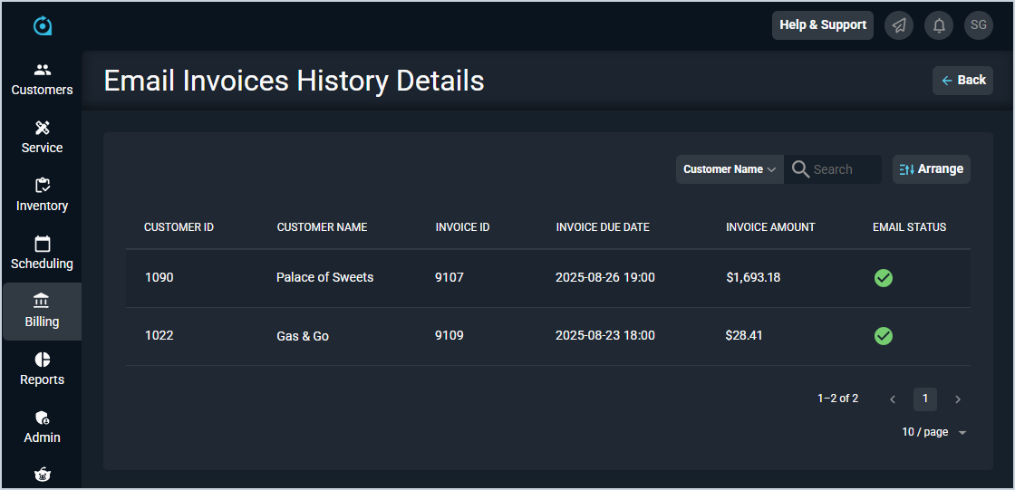Open the Inventory section
Viewport: 1015px width, 490px height.
[x=43, y=196]
